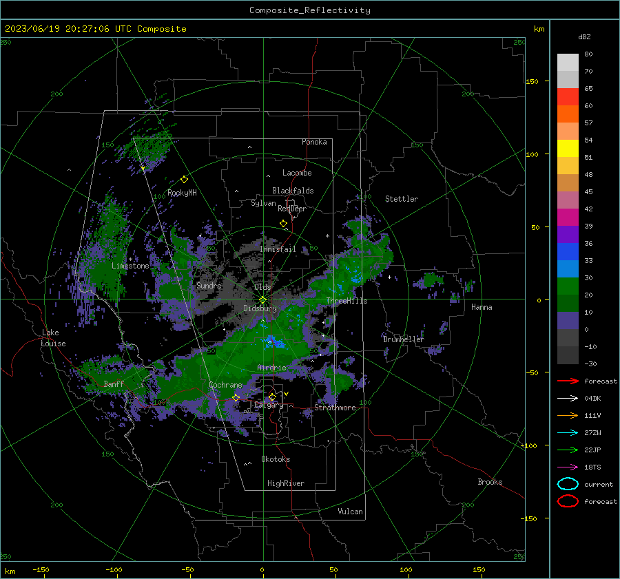Click the cyan current ellipse icon
Screen dimensions: 620x579
point(568,484)
